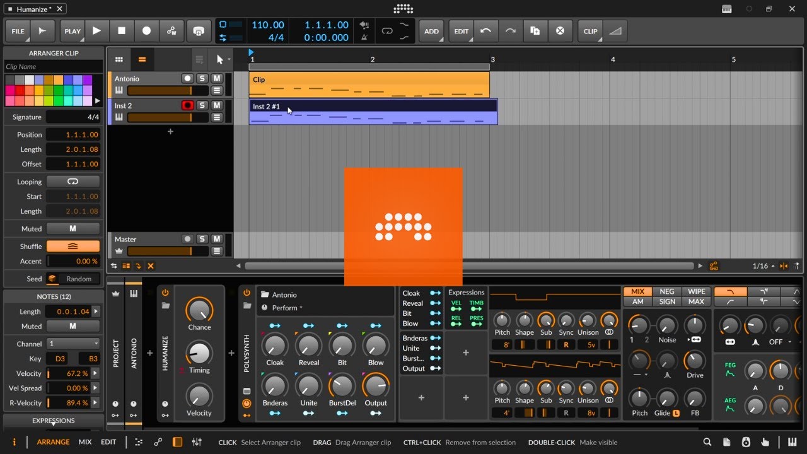Click the transport record button
Viewport: 807px width, 454px height.
tap(146, 31)
